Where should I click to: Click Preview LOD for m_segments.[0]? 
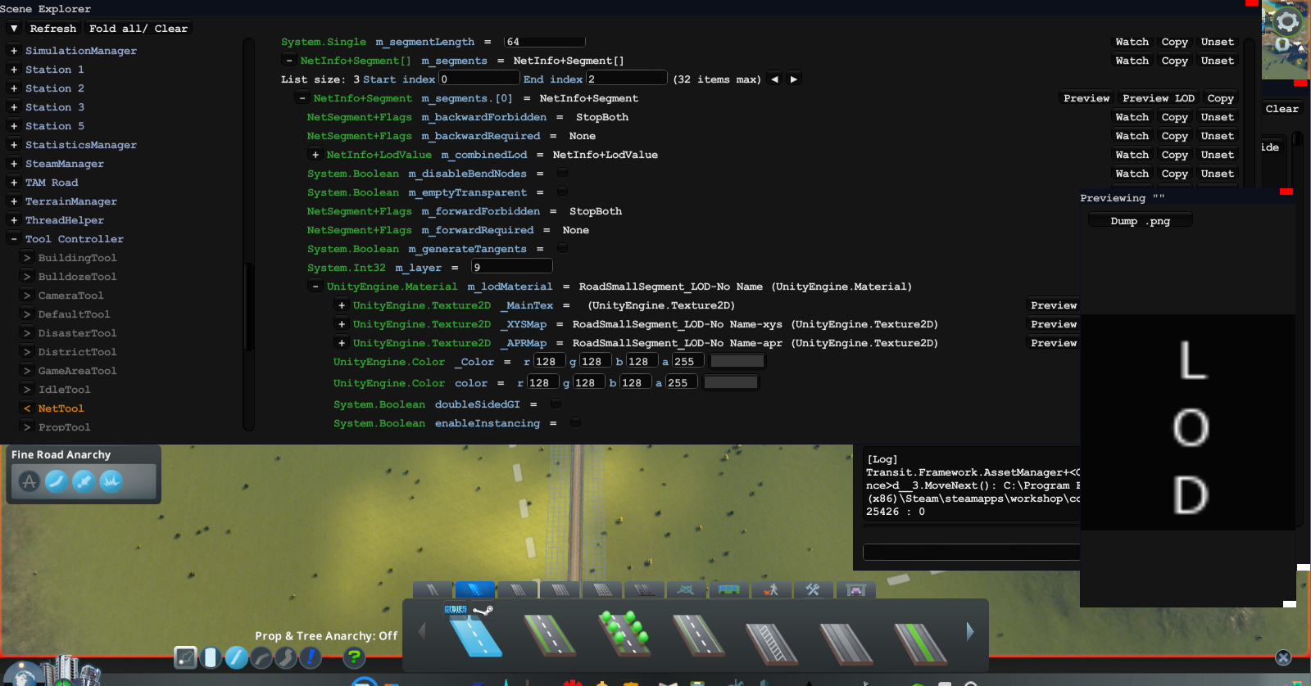click(1159, 98)
